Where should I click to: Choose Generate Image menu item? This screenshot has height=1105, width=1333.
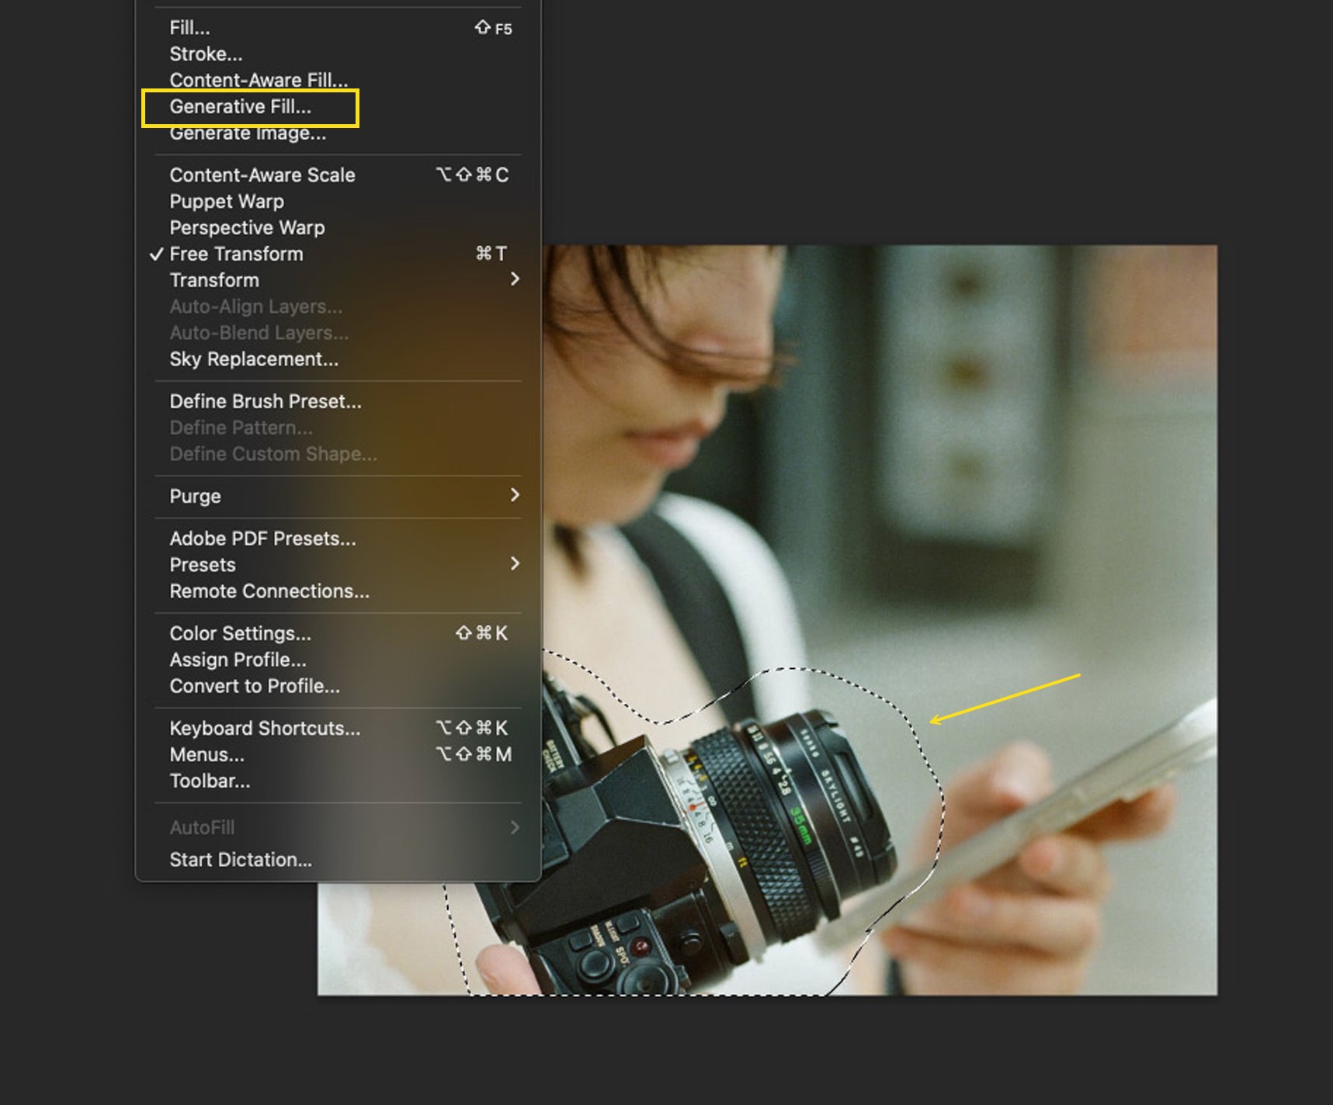[248, 133]
